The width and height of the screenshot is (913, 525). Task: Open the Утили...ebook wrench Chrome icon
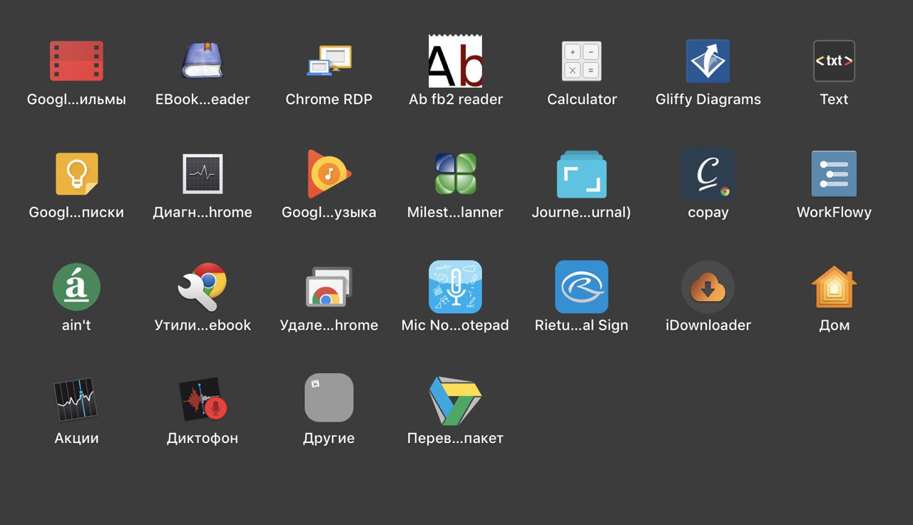click(x=203, y=287)
